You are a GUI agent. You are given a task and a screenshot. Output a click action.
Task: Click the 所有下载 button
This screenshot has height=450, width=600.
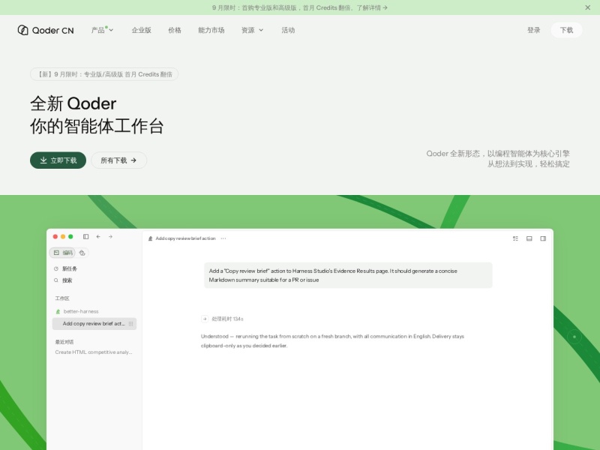click(x=119, y=160)
